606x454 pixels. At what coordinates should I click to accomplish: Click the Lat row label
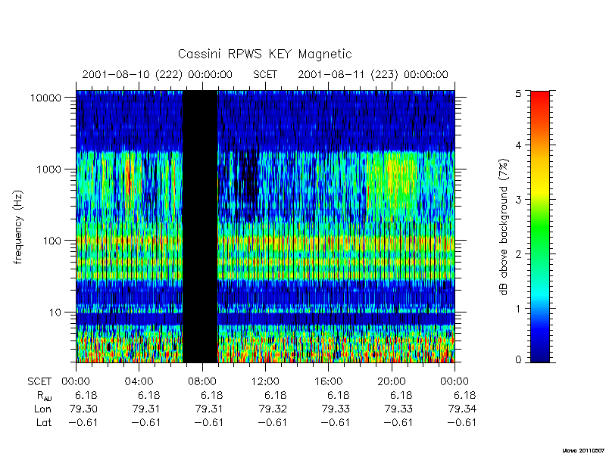tap(44, 423)
